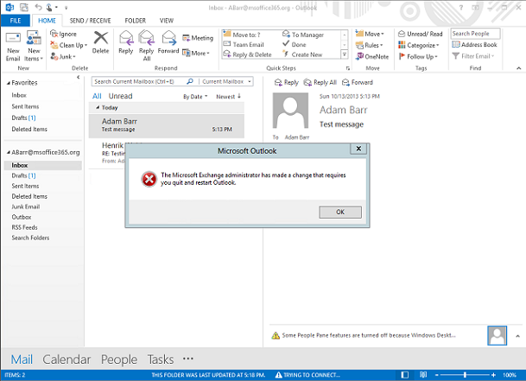Click the ribbon Forward icon
The image size is (526, 381).
tap(168, 38)
